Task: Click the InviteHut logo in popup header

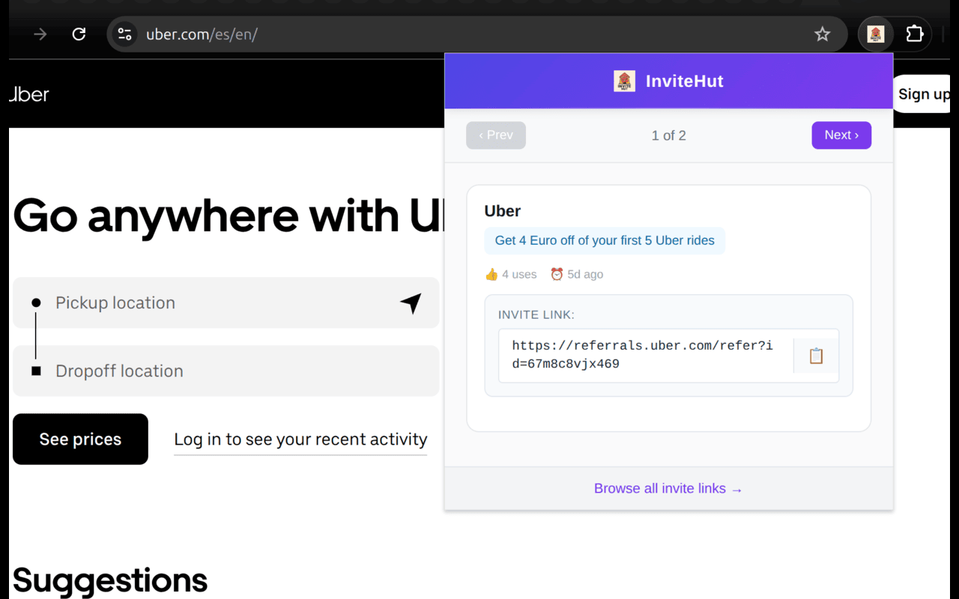Action: 624,81
